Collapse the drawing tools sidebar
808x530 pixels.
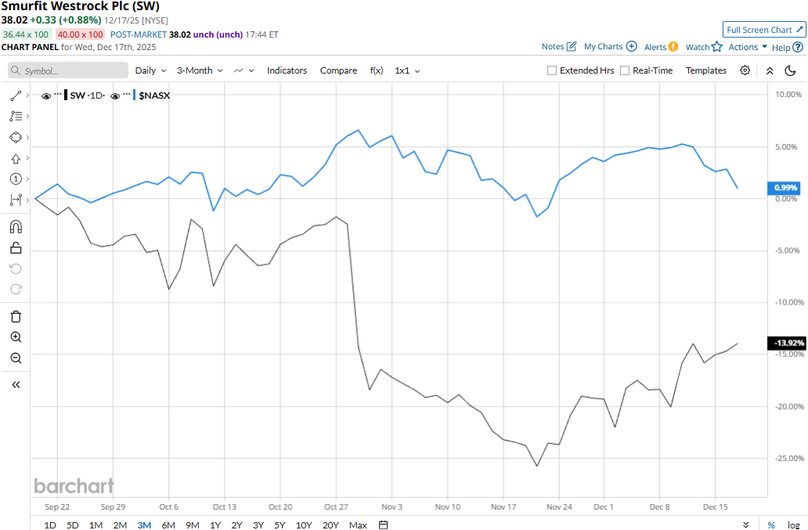[16, 384]
